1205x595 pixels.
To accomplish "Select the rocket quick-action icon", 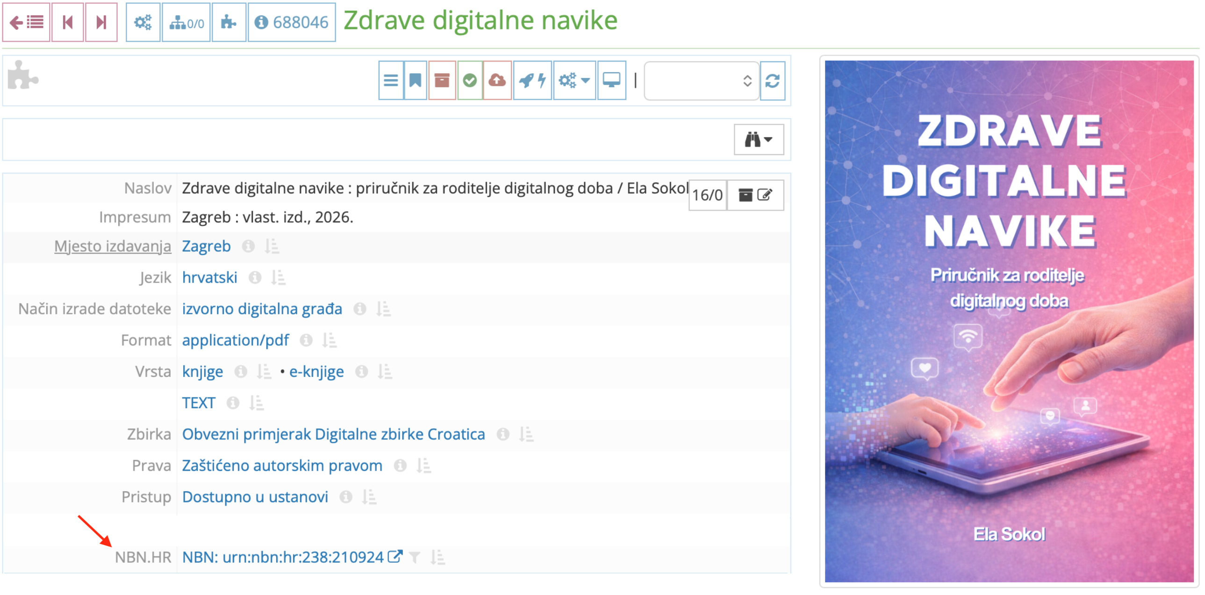I will [532, 80].
